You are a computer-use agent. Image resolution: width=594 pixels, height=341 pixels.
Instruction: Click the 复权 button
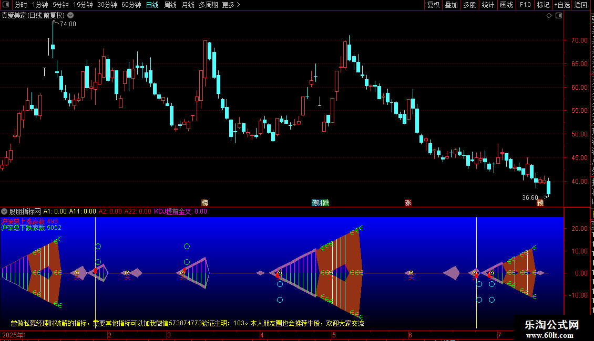pos(433,5)
